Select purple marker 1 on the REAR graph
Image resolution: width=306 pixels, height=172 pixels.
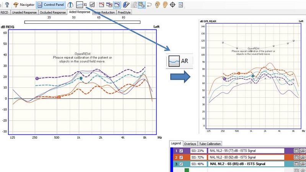point(225,79)
